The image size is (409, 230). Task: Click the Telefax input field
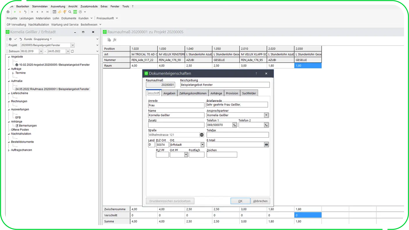[x=237, y=135]
